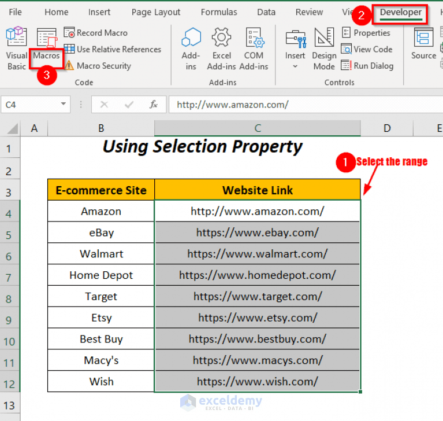Image resolution: width=443 pixels, height=421 pixels.
Task: Expand the Name Box dropdown arrow
Action: (x=64, y=104)
